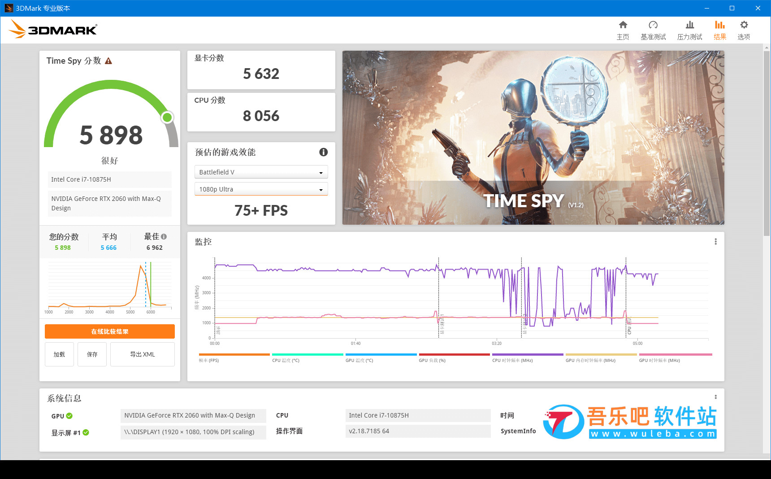Click the green check icon beside 显示屏 #1
Screen dimensions: 771x479
pyautogui.click(x=86, y=432)
